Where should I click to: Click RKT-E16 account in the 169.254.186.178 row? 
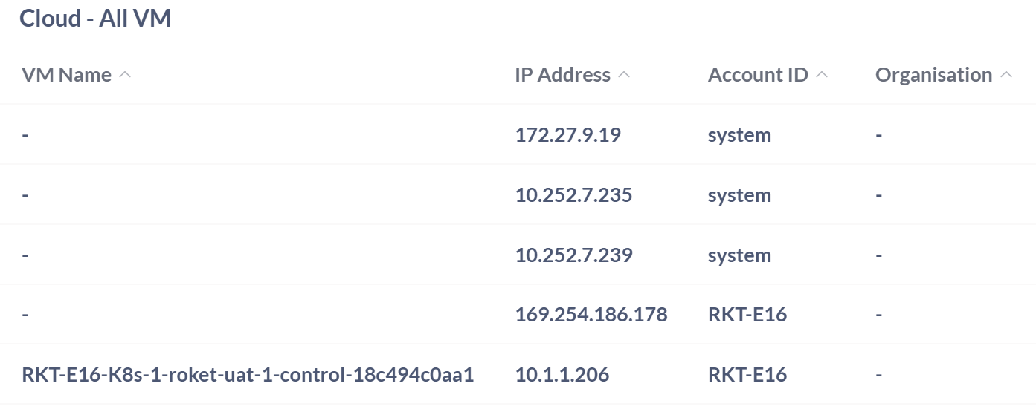click(x=747, y=315)
